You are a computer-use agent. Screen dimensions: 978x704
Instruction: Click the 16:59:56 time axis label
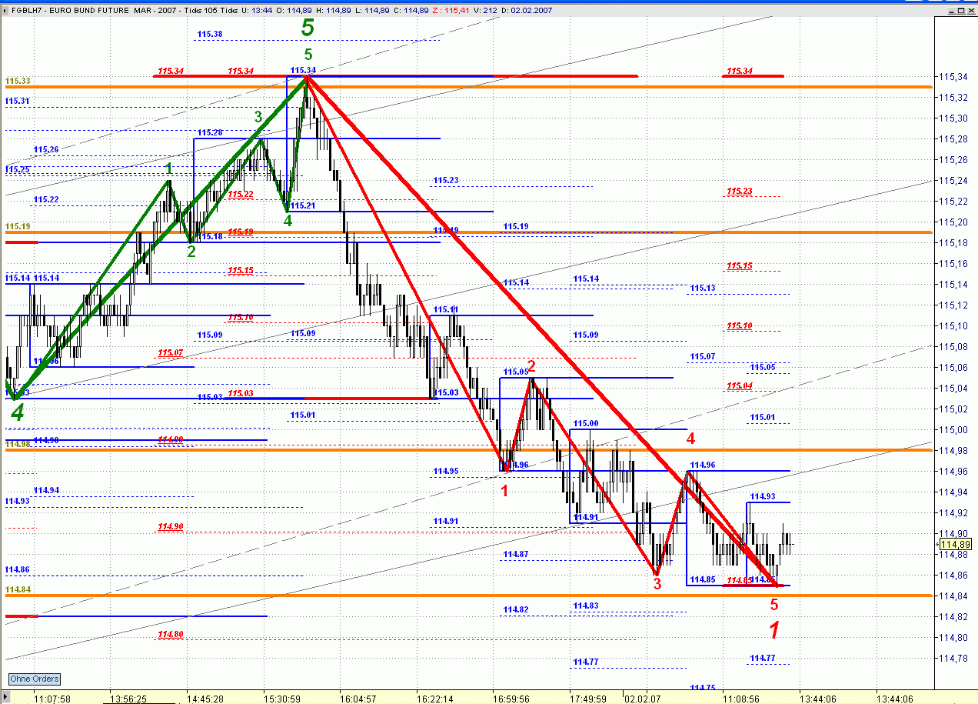point(512,699)
